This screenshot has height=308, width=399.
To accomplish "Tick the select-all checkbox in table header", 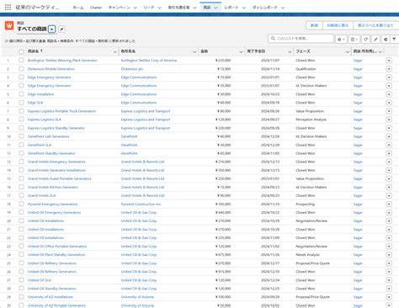I will tap(21, 51).
